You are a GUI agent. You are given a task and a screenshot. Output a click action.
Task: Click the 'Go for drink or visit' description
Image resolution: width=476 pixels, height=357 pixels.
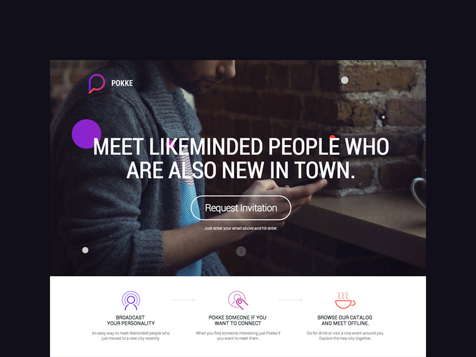[x=345, y=336]
